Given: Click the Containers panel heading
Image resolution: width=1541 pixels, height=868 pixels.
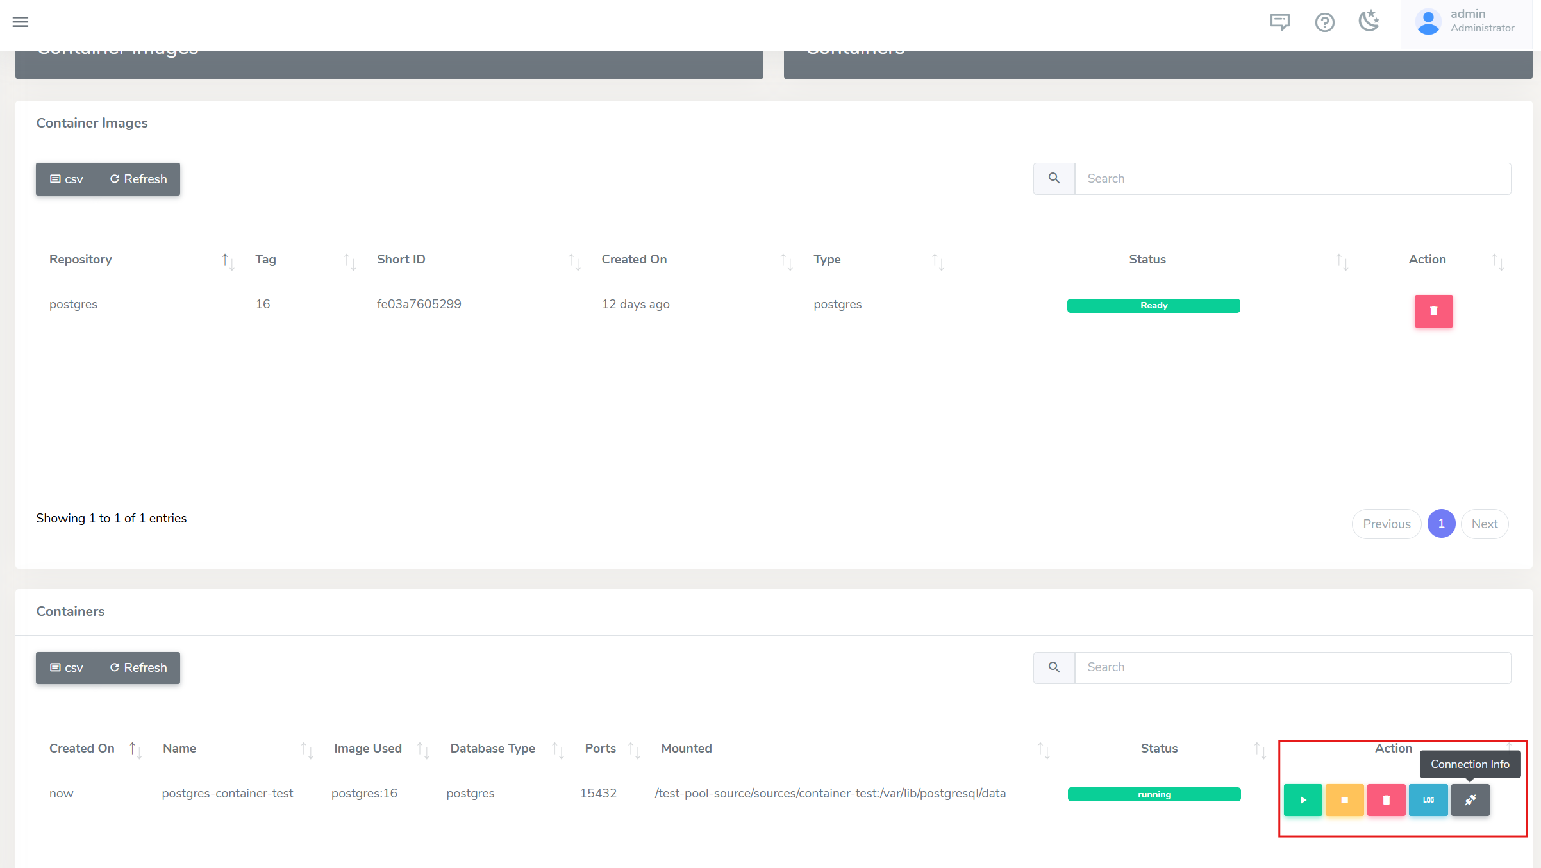Looking at the screenshot, I should pyautogui.click(x=70, y=612).
